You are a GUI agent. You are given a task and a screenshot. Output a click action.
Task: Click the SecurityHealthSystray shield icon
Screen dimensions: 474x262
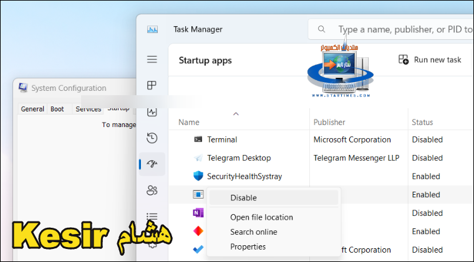click(198, 175)
